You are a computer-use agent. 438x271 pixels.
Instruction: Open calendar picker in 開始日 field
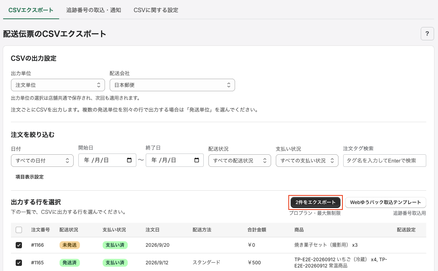click(x=129, y=160)
